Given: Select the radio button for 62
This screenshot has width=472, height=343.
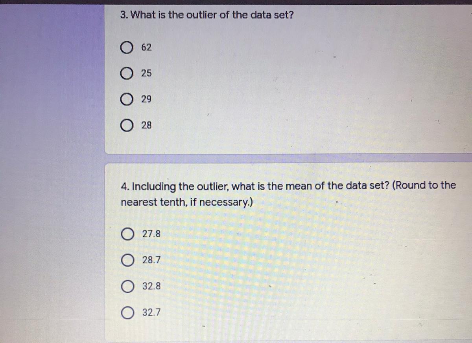Looking at the screenshot, I should (126, 47).
